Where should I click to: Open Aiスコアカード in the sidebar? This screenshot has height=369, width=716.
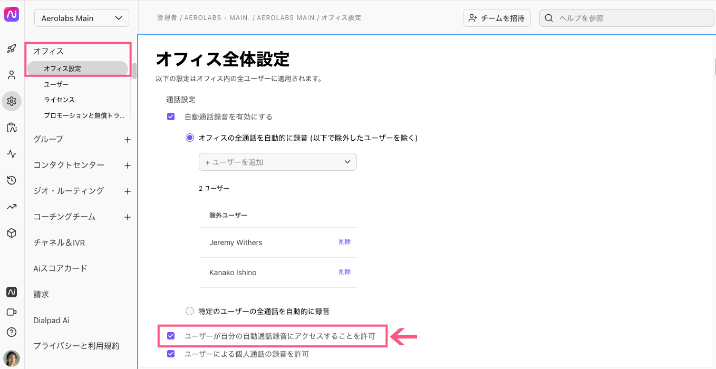[x=60, y=268]
